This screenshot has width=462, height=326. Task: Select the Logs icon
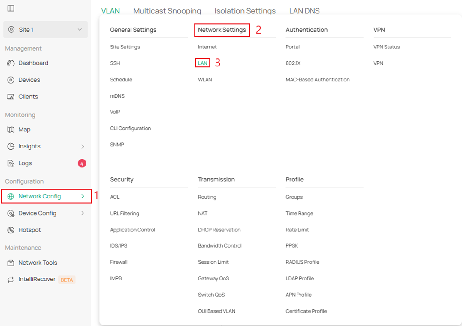11,163
